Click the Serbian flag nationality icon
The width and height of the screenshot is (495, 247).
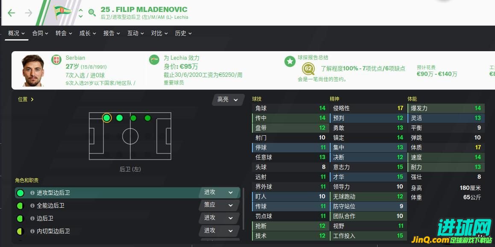click(56, 60)
